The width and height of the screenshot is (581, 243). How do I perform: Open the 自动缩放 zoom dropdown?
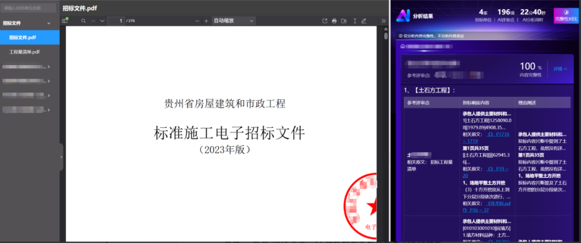[x=233, y=21]
